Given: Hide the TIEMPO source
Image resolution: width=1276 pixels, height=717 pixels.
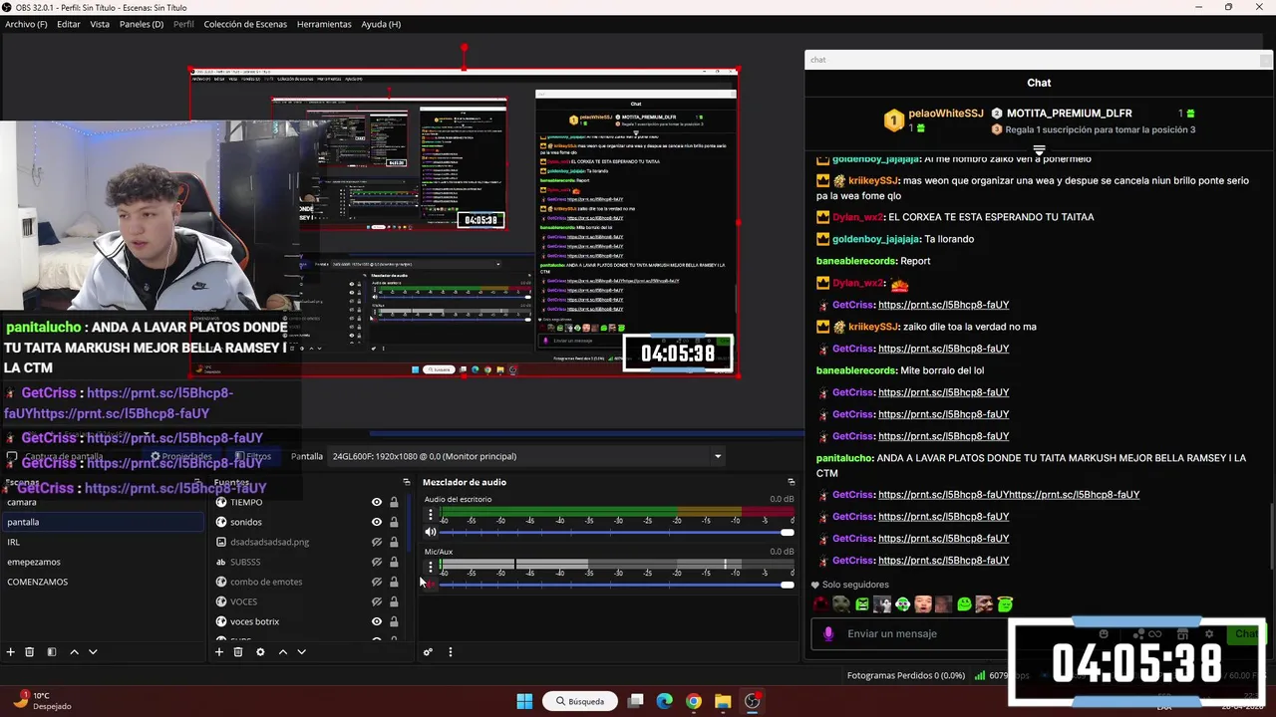Looking at the screenshot, I should tap(377, 502).
